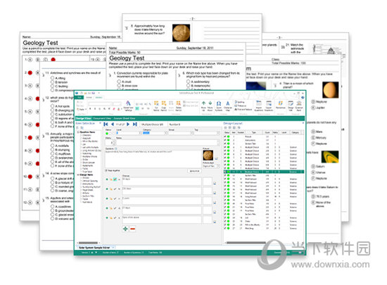Open the File tab

tap(80, 98)
